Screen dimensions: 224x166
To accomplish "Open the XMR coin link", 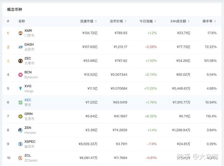I will 28,31.
